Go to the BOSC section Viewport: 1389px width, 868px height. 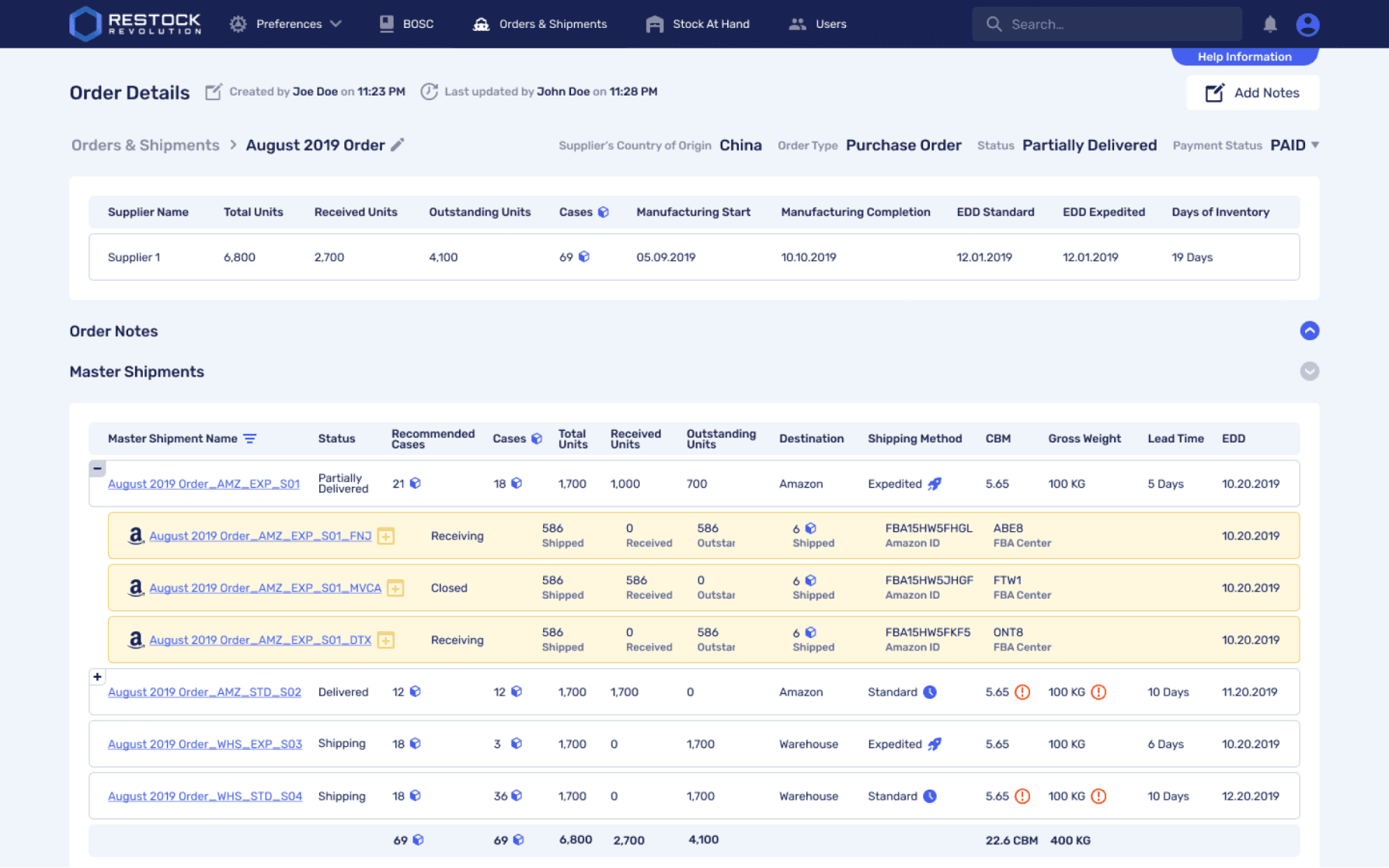406,24
